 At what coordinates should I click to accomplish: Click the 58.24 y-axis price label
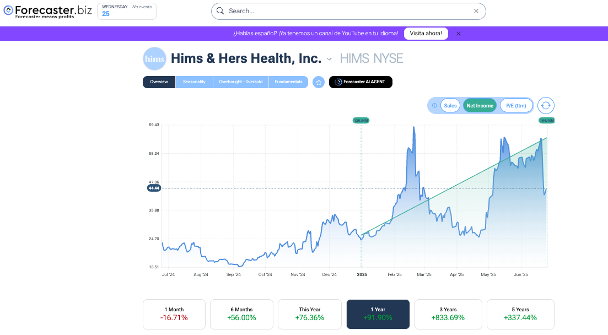[x=154, y=154]
